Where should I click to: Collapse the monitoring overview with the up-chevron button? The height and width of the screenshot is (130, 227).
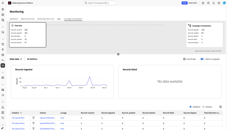point(118,54)
